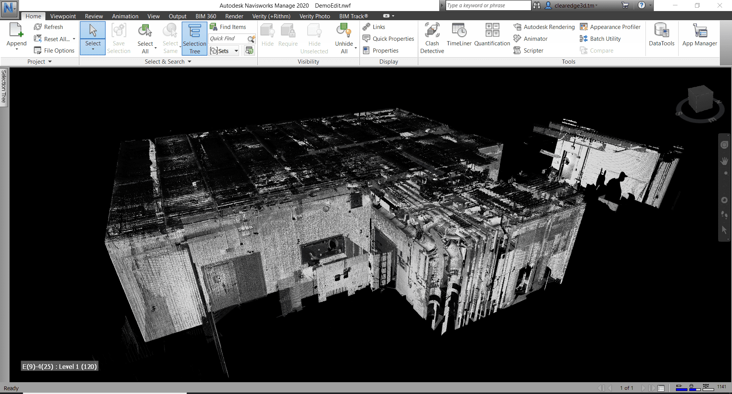This screenshot has height=394, width=732.
Task: Select the Pan hand tool in navigation bar
Action: 724,161
